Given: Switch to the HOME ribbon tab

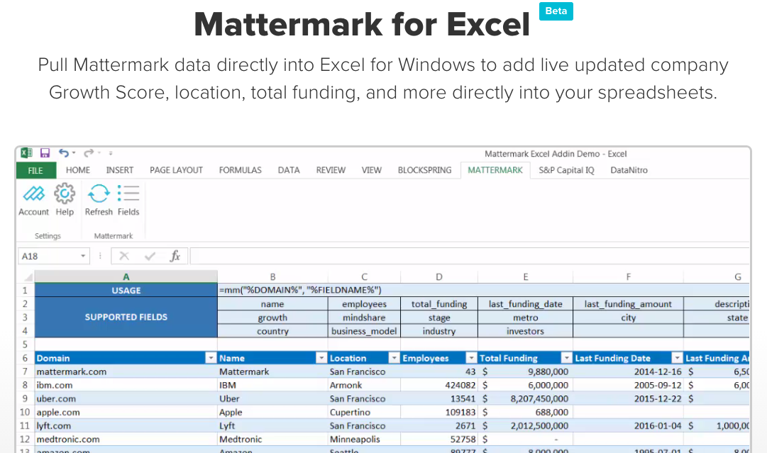Looking at the screenshot, I should coord(78,170).
